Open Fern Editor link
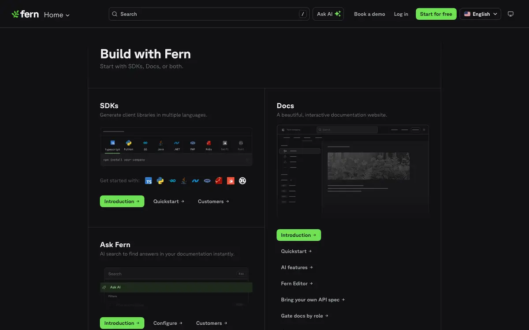 coord(297,284)
